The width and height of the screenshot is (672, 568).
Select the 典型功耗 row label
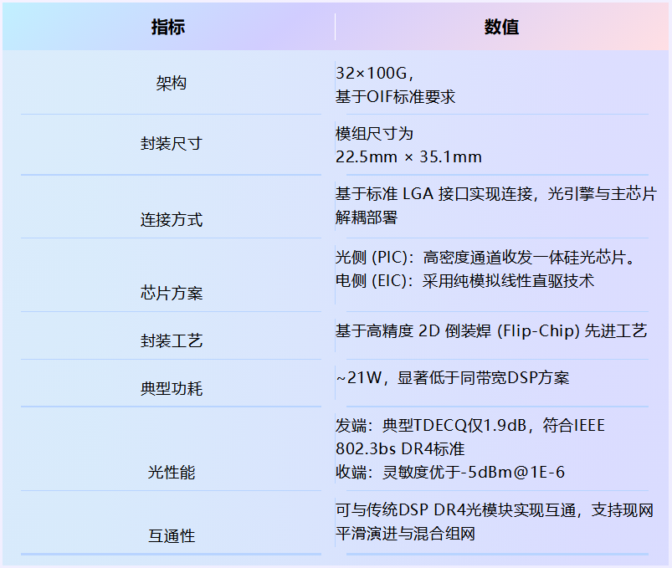coord(171,388)
